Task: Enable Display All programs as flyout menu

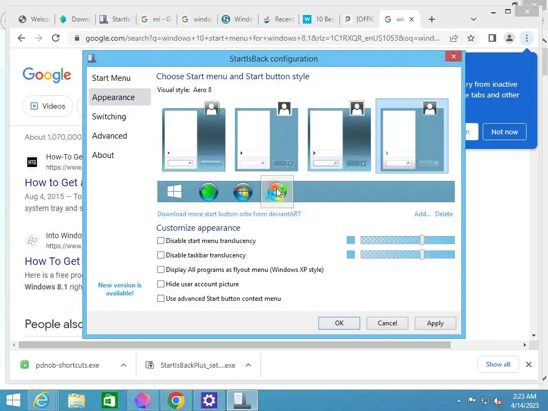Action: [161, 270]
